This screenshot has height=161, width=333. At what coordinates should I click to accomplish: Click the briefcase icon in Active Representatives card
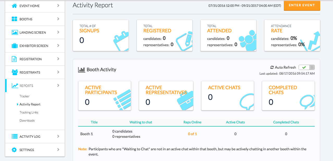pyautogui.click(x=185, y=101)
